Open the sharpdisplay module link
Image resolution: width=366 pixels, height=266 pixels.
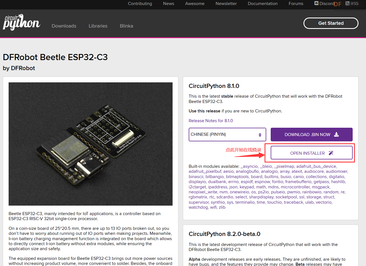261,197
